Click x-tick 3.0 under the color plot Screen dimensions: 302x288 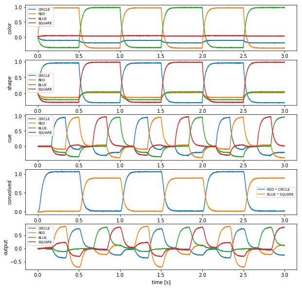click(x=284, y=56)
